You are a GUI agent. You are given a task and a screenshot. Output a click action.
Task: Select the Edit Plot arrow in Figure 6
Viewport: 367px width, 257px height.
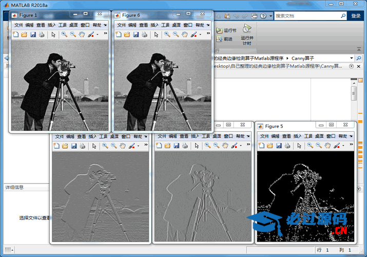[156, 34]
